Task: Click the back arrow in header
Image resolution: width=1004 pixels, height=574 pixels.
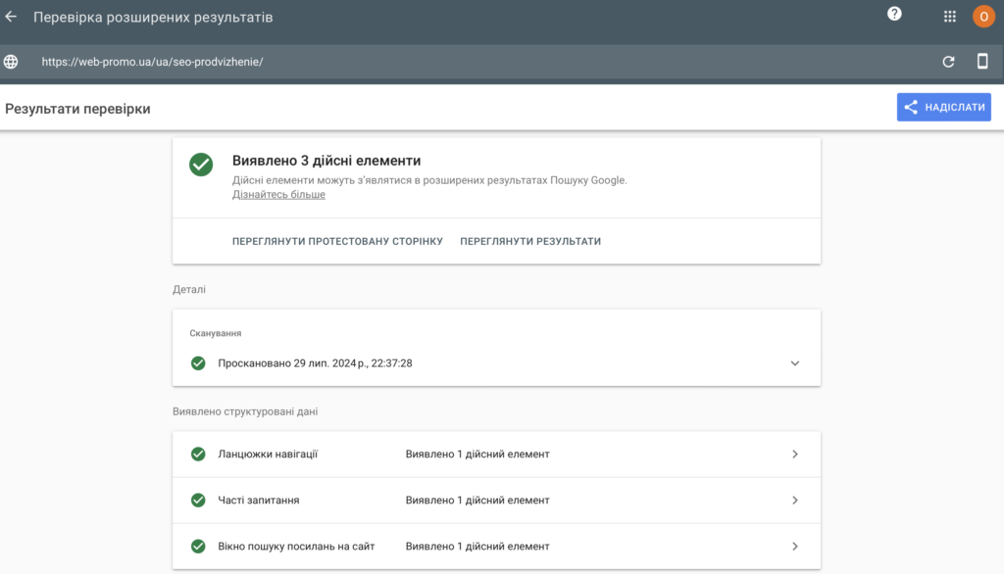Action: coord(12,18)
